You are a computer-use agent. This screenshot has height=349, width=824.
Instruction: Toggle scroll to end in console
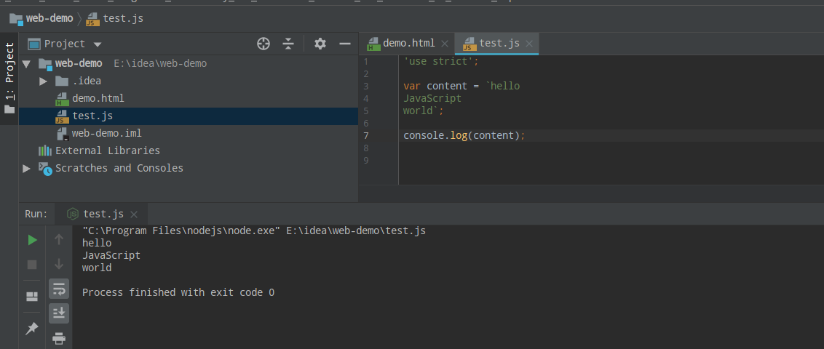[x=59, y=313]
